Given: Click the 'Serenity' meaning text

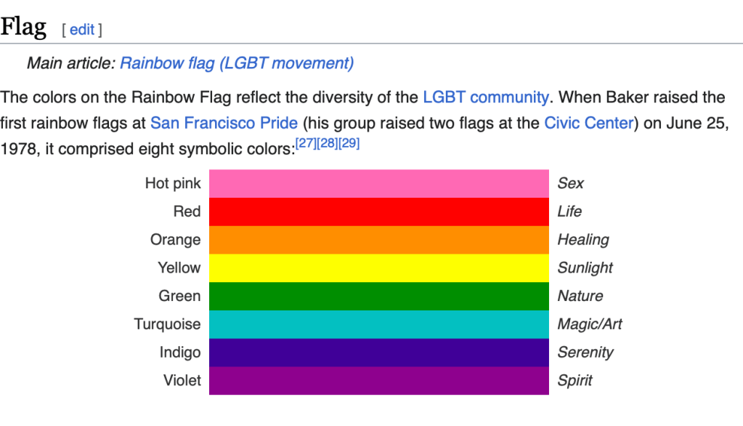Looking at the screenshot, I should click(585, 353).
